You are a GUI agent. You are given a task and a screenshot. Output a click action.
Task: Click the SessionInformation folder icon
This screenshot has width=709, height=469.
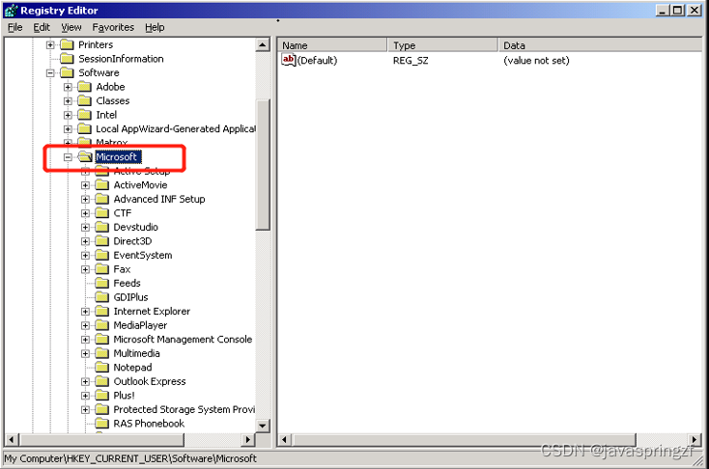(67, 58)
